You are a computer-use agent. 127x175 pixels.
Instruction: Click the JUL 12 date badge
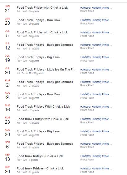point(7,46)
